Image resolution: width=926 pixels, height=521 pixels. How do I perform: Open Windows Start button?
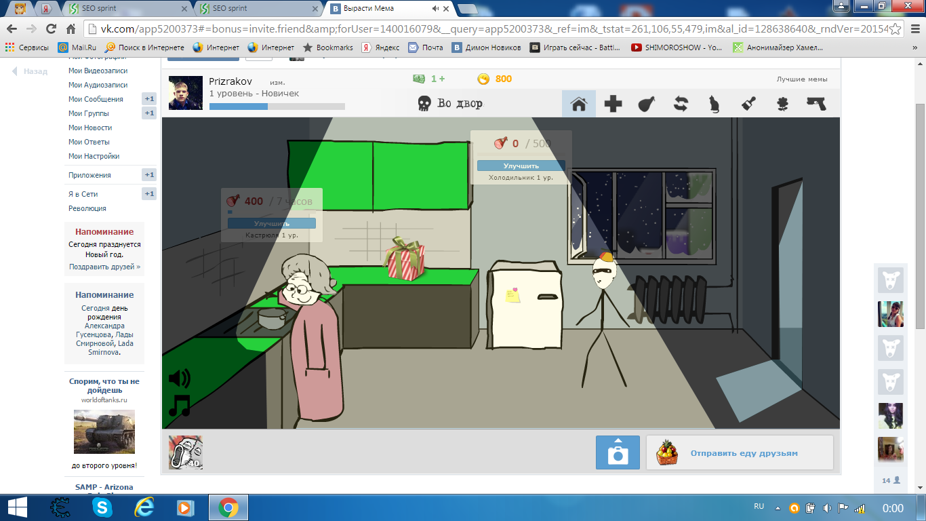coord(17,507)
